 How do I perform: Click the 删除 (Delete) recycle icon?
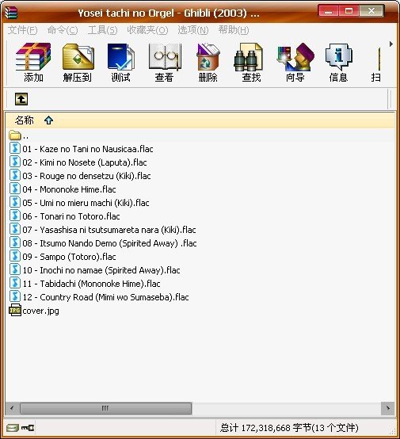click(x=208, y=63)
